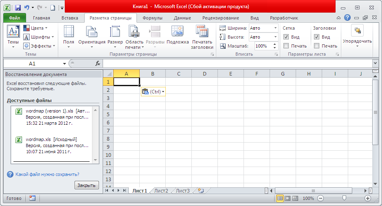382x206 pixels.
Task: Switch to sheet Лист2
Action: pos(161,191)
